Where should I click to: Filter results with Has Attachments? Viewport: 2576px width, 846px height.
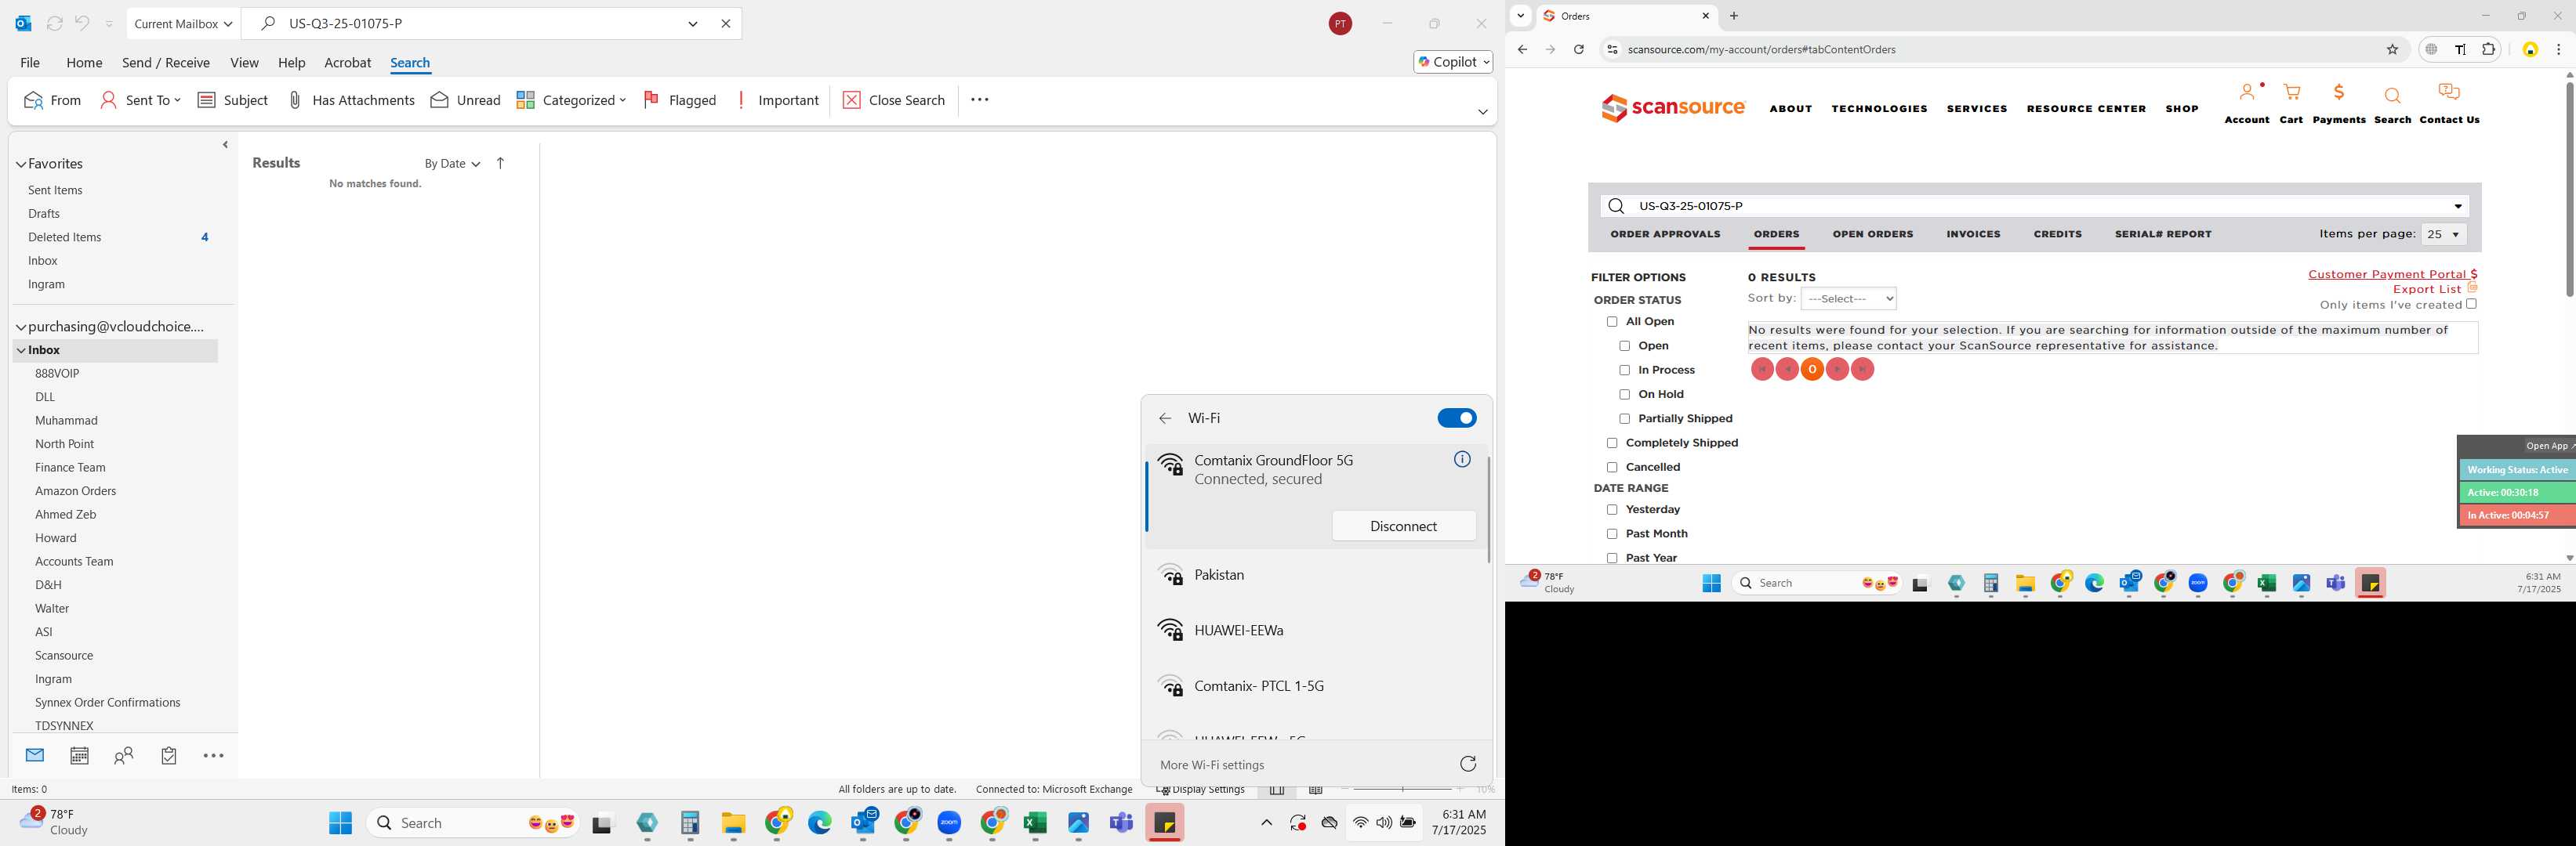[x=350, y=100]
